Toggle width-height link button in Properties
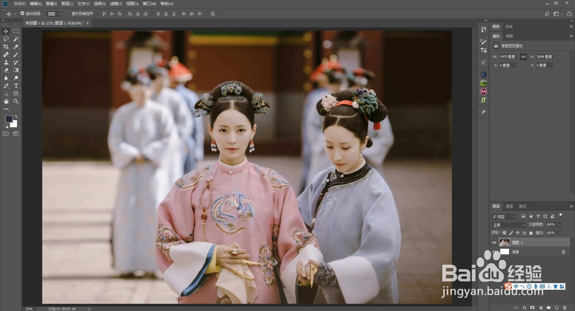This screenshot has height=311, width=575. tap(523, 56)
